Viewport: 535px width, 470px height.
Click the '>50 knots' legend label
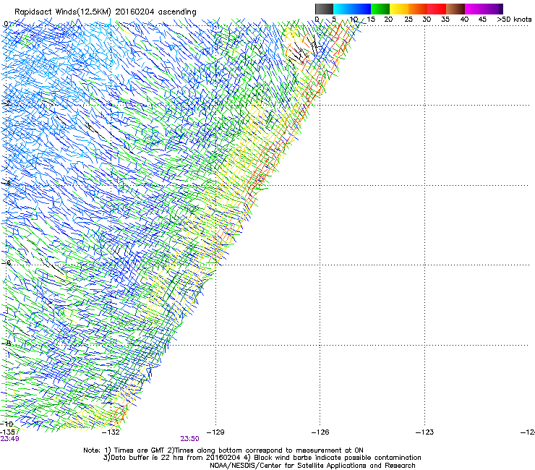[x=514, y=19]
